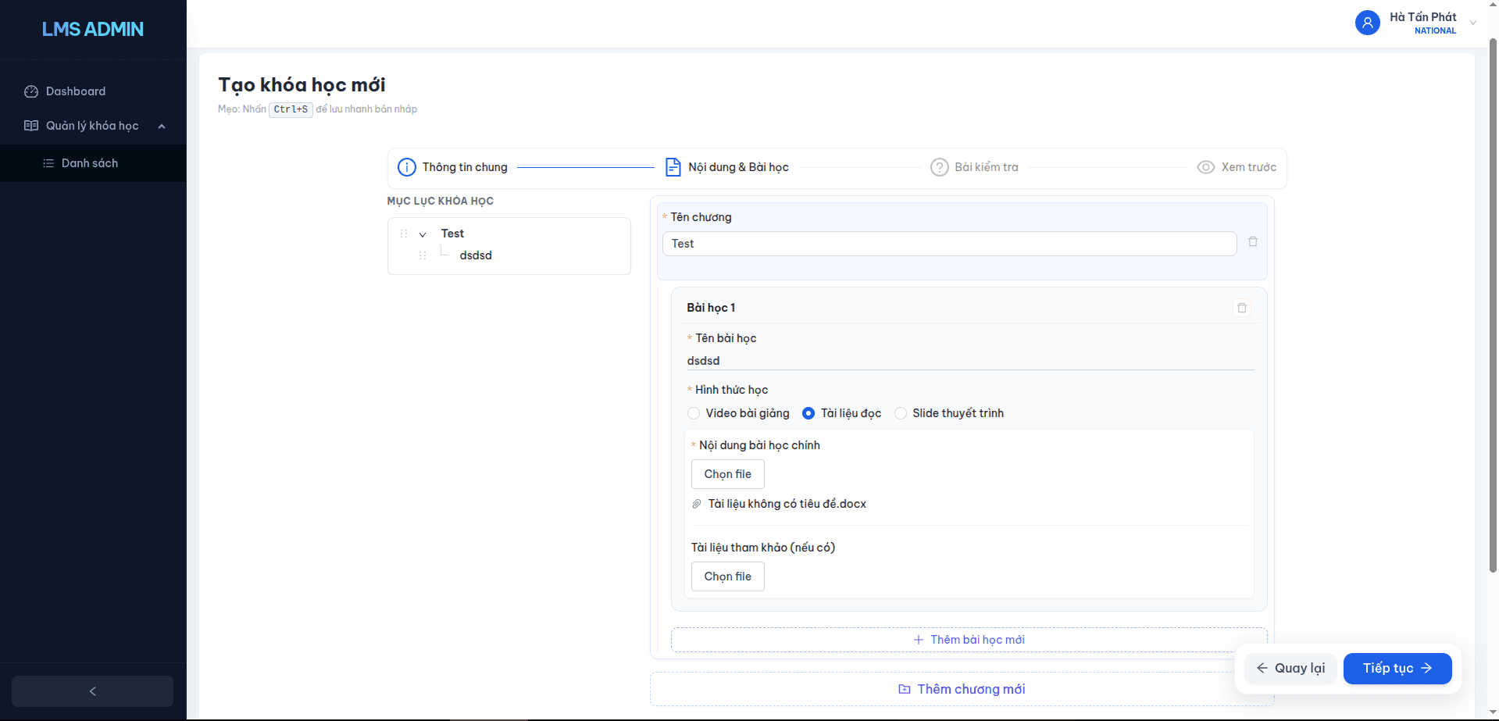Click the MỤC LỤC KHÓA HỌC heading
Image resolution: width=1499 pixels, height=721 pixels.
[x=441, y=201]
